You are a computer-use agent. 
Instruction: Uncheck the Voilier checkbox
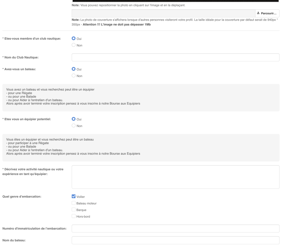point(74,196)
